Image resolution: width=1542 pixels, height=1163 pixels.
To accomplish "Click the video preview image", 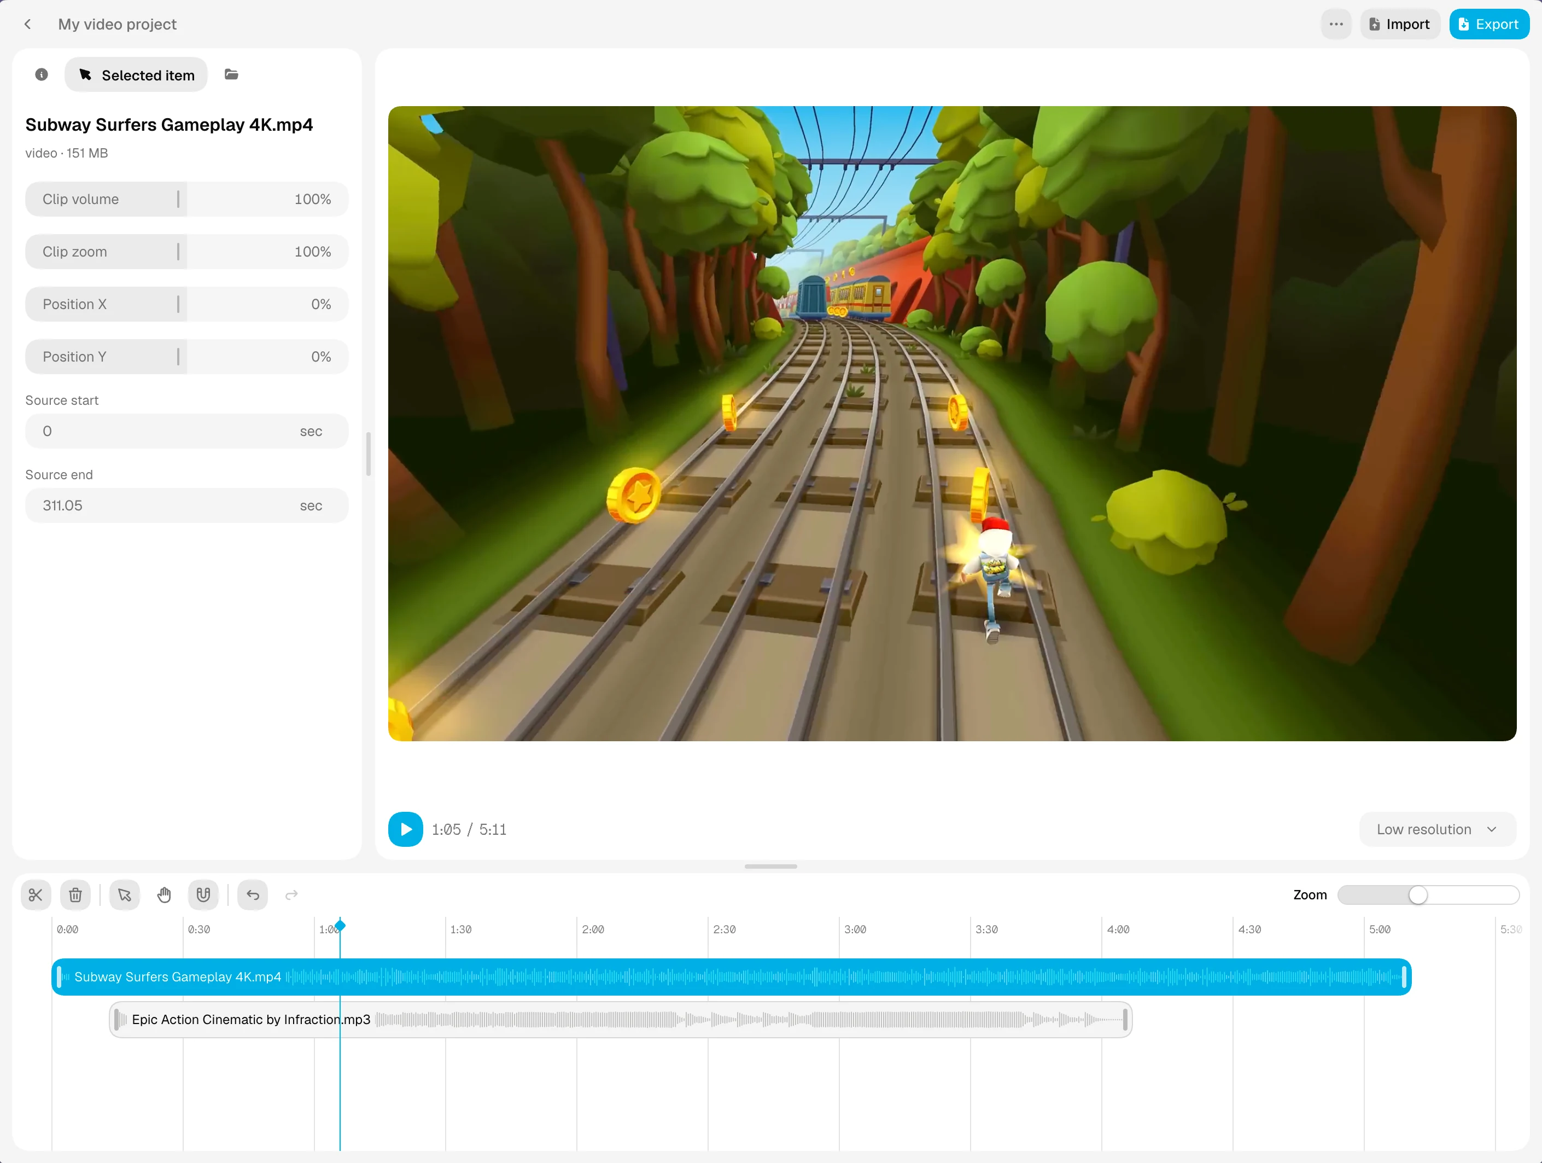I will coord(952,424).
